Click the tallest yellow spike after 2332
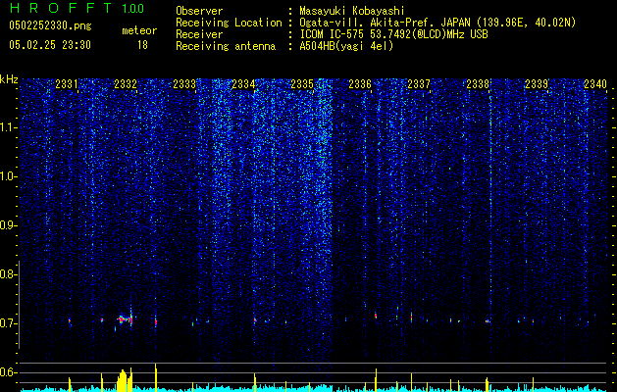 tap(156, 377)
